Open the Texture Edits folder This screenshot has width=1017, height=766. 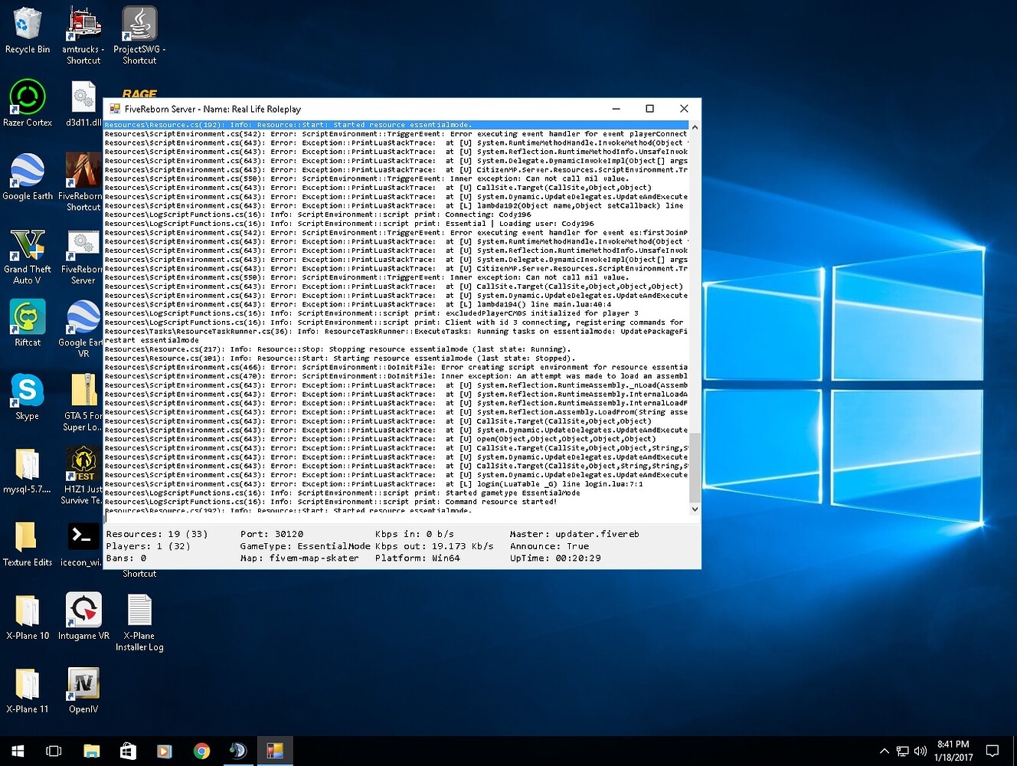tap(28, 544)
